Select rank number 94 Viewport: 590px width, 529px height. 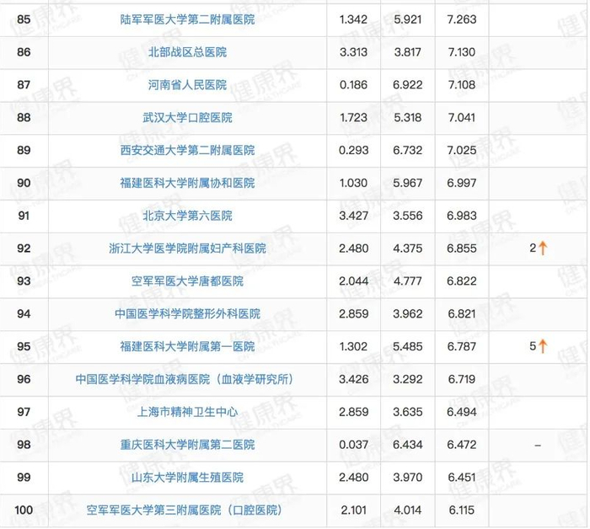click(24, 313)
